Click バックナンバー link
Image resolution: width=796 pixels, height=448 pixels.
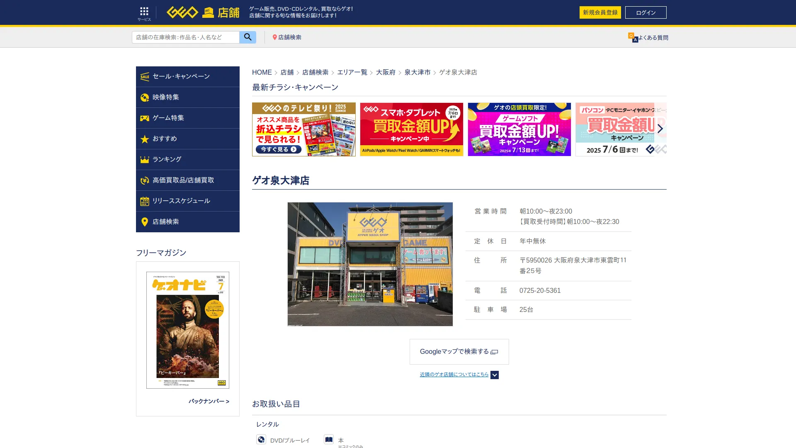[x=209, y=401]
